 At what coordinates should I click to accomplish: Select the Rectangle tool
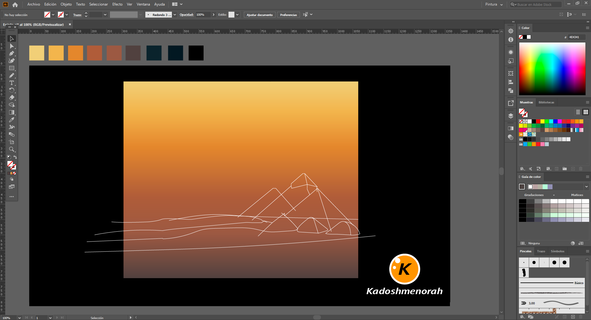[12, 68]
